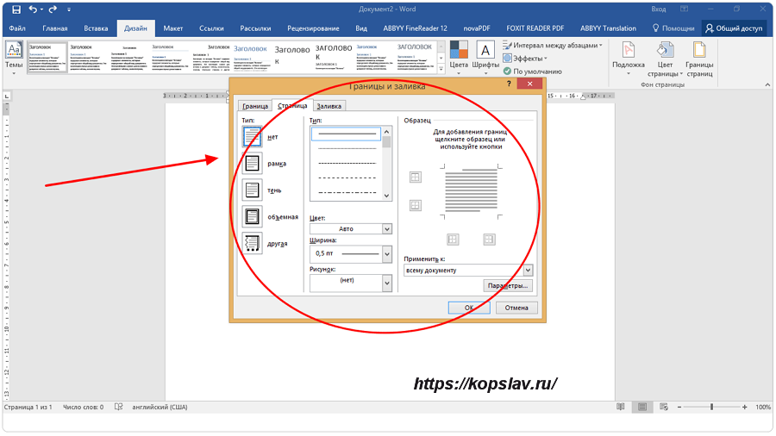
Task: Toggle left border button below preview
Action: click(x=453, y=240)
